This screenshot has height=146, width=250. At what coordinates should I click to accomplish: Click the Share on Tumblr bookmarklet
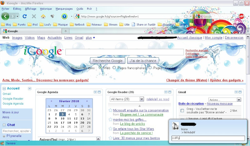(x=144, y=25)
